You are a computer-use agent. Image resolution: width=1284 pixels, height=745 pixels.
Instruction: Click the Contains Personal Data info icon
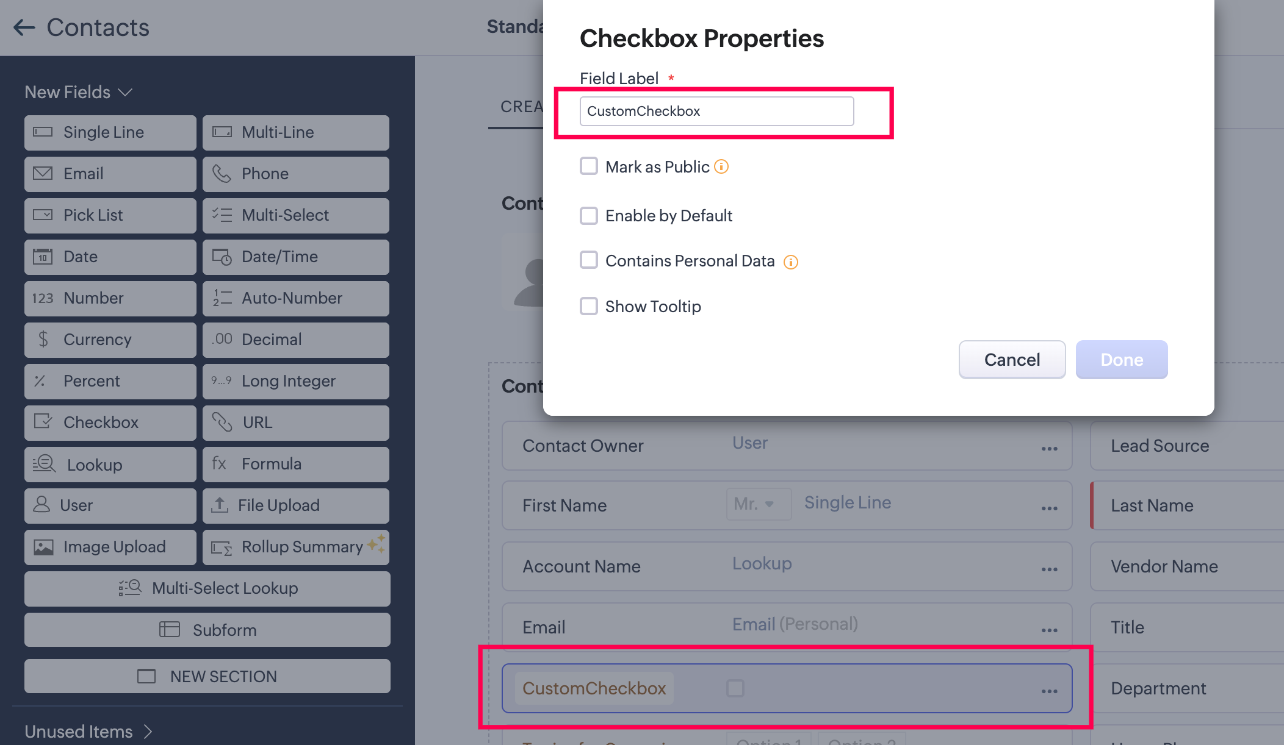pos(790,262)
